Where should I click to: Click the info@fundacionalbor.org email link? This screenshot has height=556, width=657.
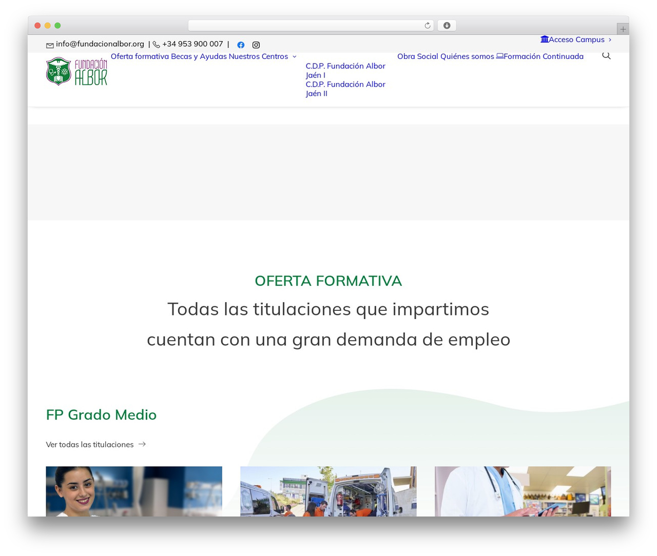tap(100, 44)
